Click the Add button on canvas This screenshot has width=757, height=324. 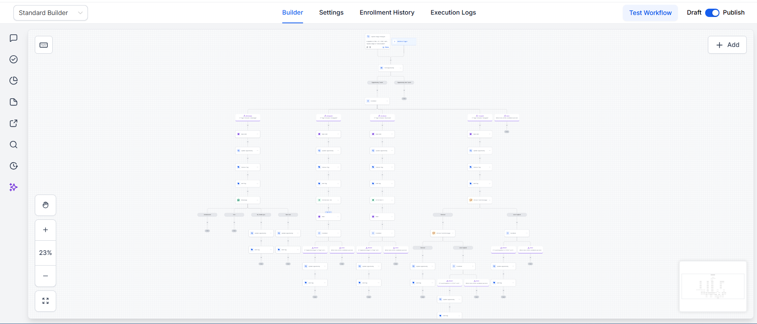(x=727, y=45)
